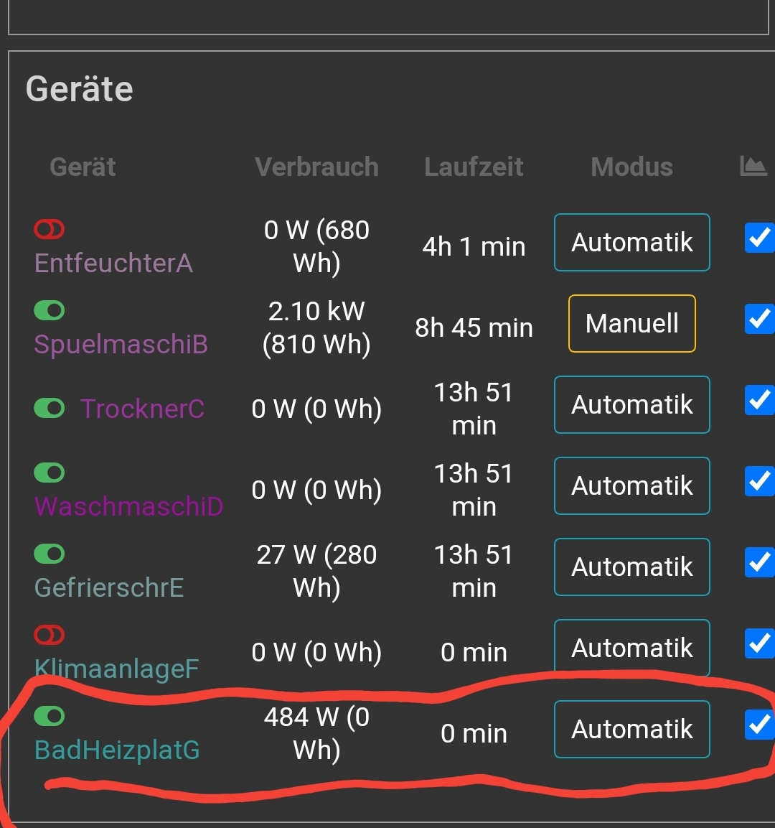775x828 pixels.
Task: Uncheck the chart checkbox for EntfeuchterA
Action: coord(759,238)
